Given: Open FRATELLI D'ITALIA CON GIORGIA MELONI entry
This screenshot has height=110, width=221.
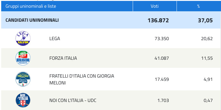Looking at the screenshot, I should (x=82, y=79).
